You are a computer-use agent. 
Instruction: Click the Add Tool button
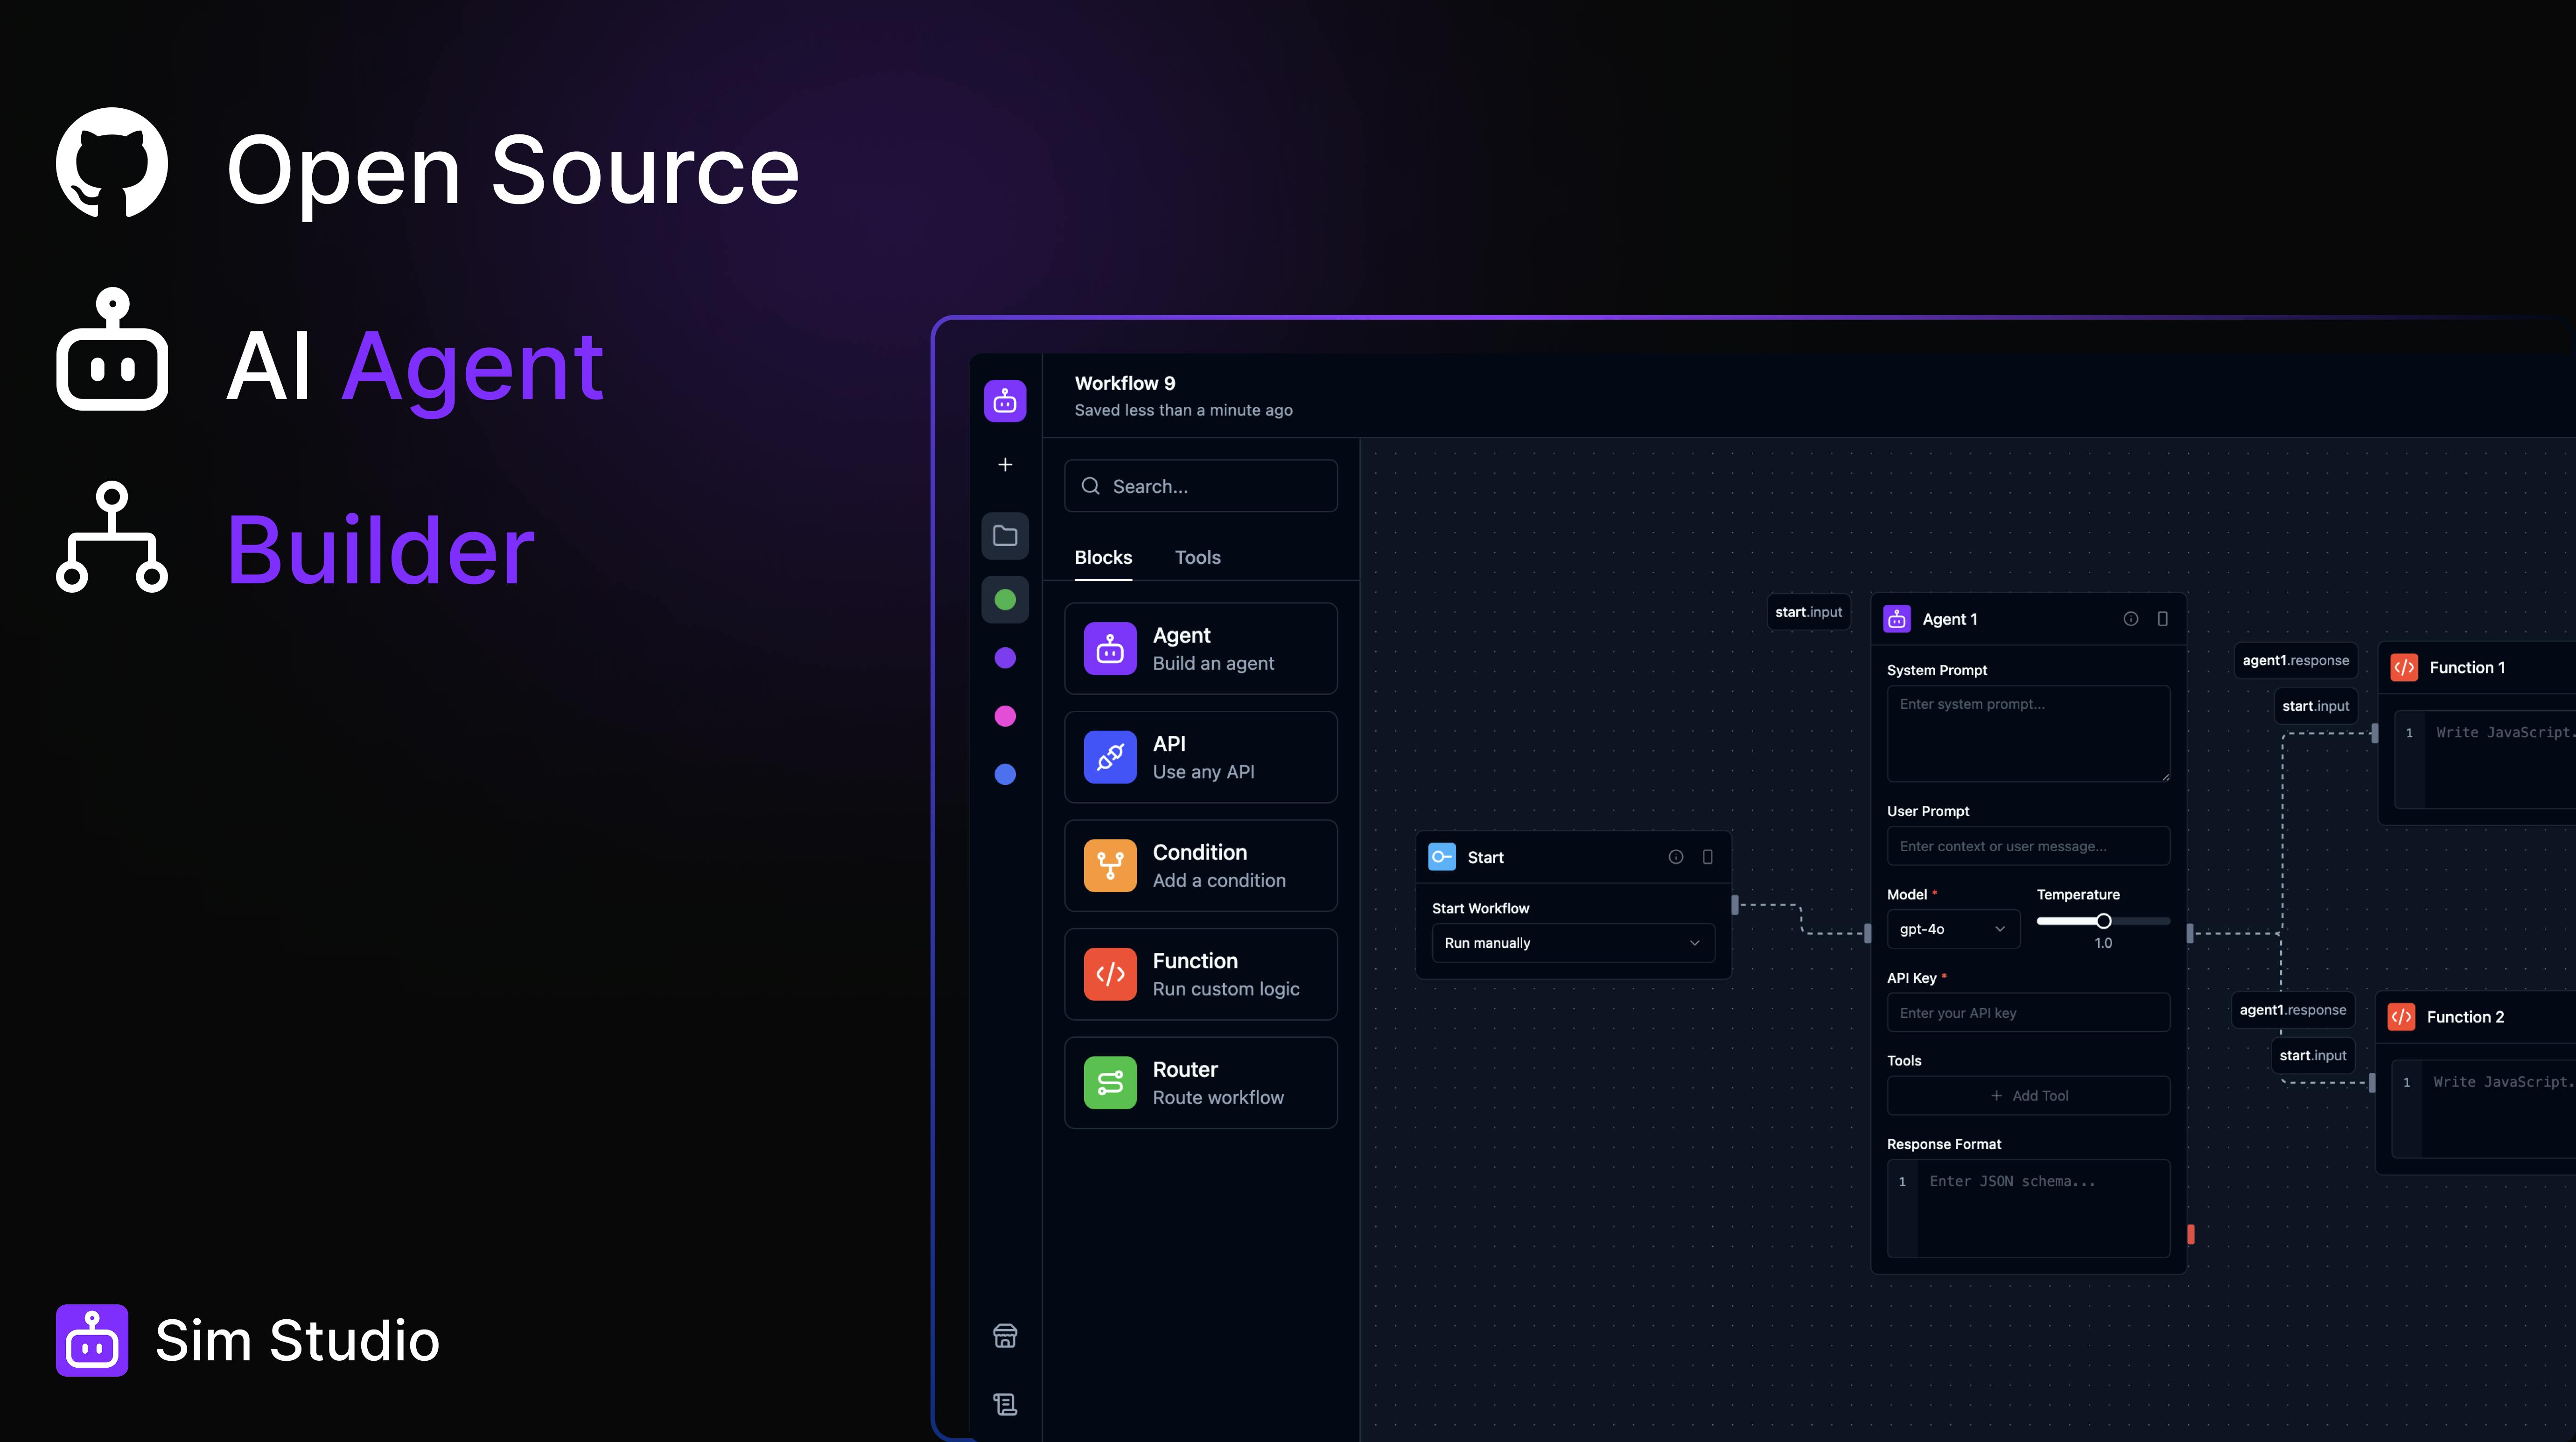coord(2028,1096)
